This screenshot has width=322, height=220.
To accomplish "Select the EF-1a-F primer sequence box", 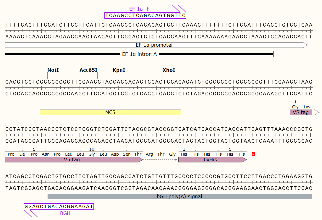I will click(145, 16).
